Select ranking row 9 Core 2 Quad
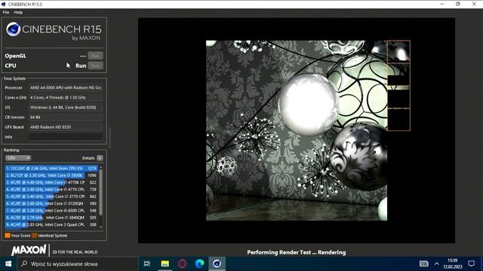 tap(51, 225)
